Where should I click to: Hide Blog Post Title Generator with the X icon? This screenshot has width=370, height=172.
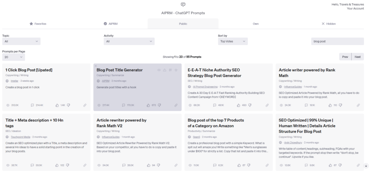(96, 66)
